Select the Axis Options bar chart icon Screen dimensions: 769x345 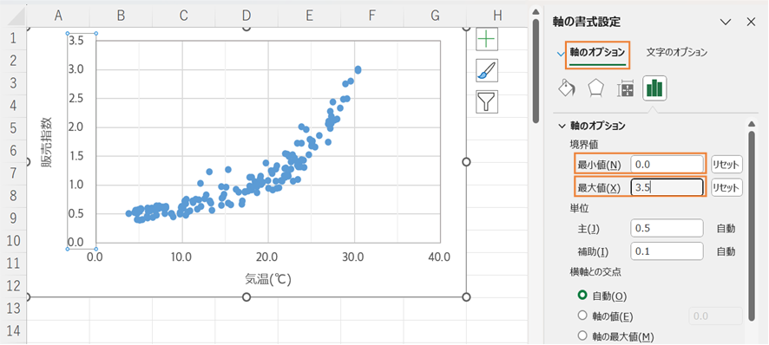(x=654, y=88)
